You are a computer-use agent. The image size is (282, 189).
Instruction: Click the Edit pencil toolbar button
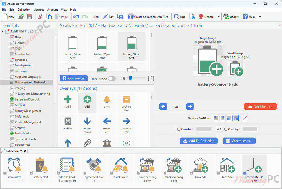click(108, 17)
